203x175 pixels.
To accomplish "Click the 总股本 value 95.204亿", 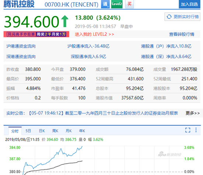I will point(135,88).
